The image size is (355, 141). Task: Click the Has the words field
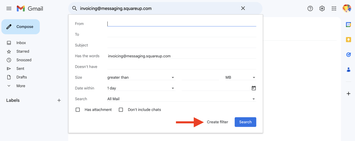pyautogui.click(x=182, y=56)
